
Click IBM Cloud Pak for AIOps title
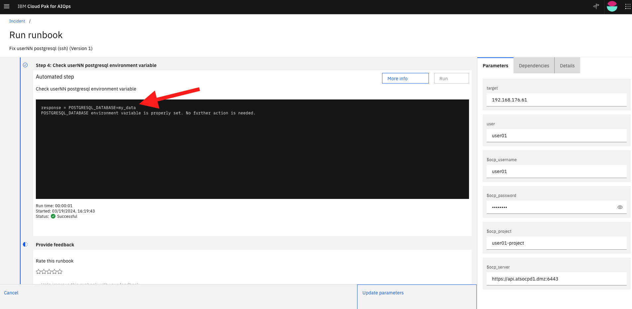(x=44, y=6)
